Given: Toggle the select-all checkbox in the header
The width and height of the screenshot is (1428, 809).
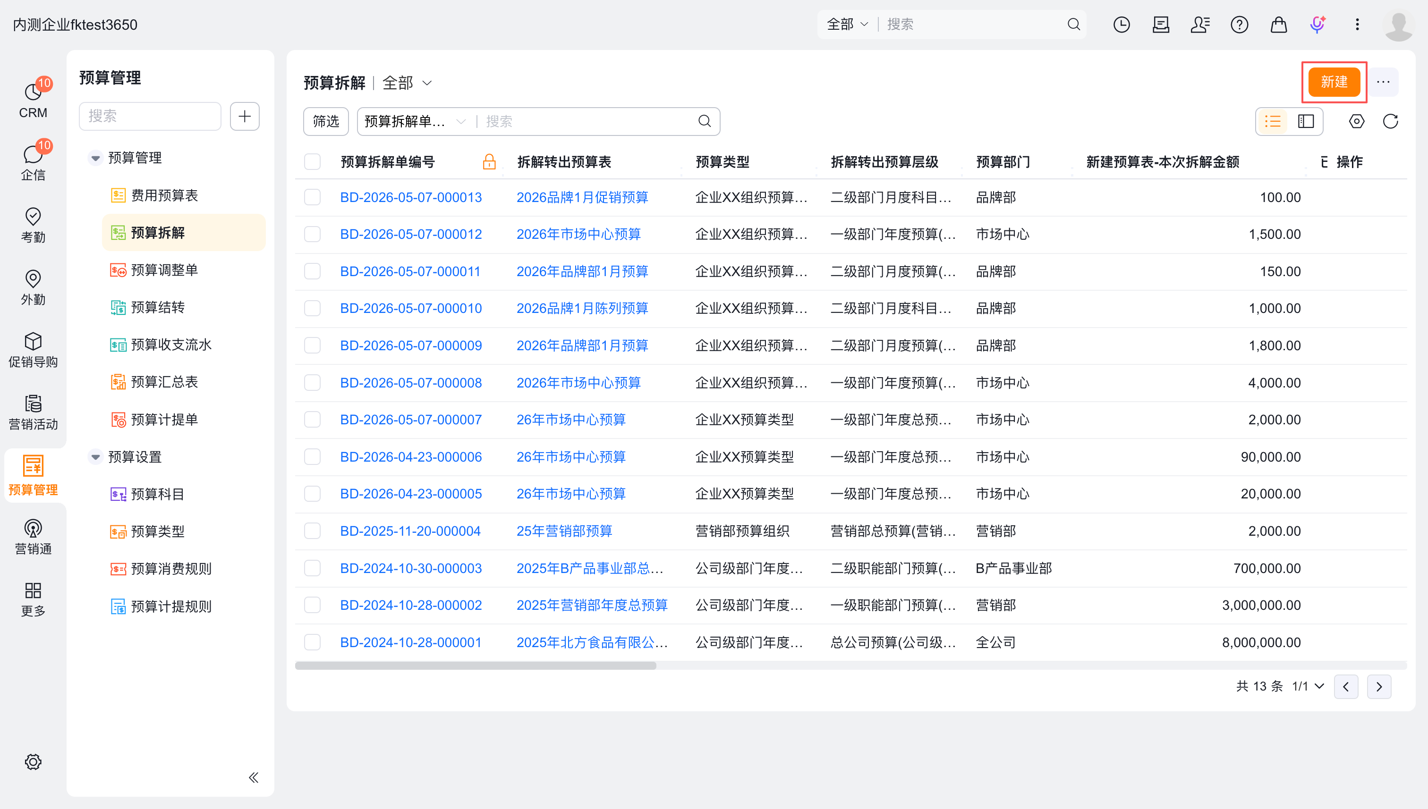Looking at the screenshot, I should coord(313,162).
